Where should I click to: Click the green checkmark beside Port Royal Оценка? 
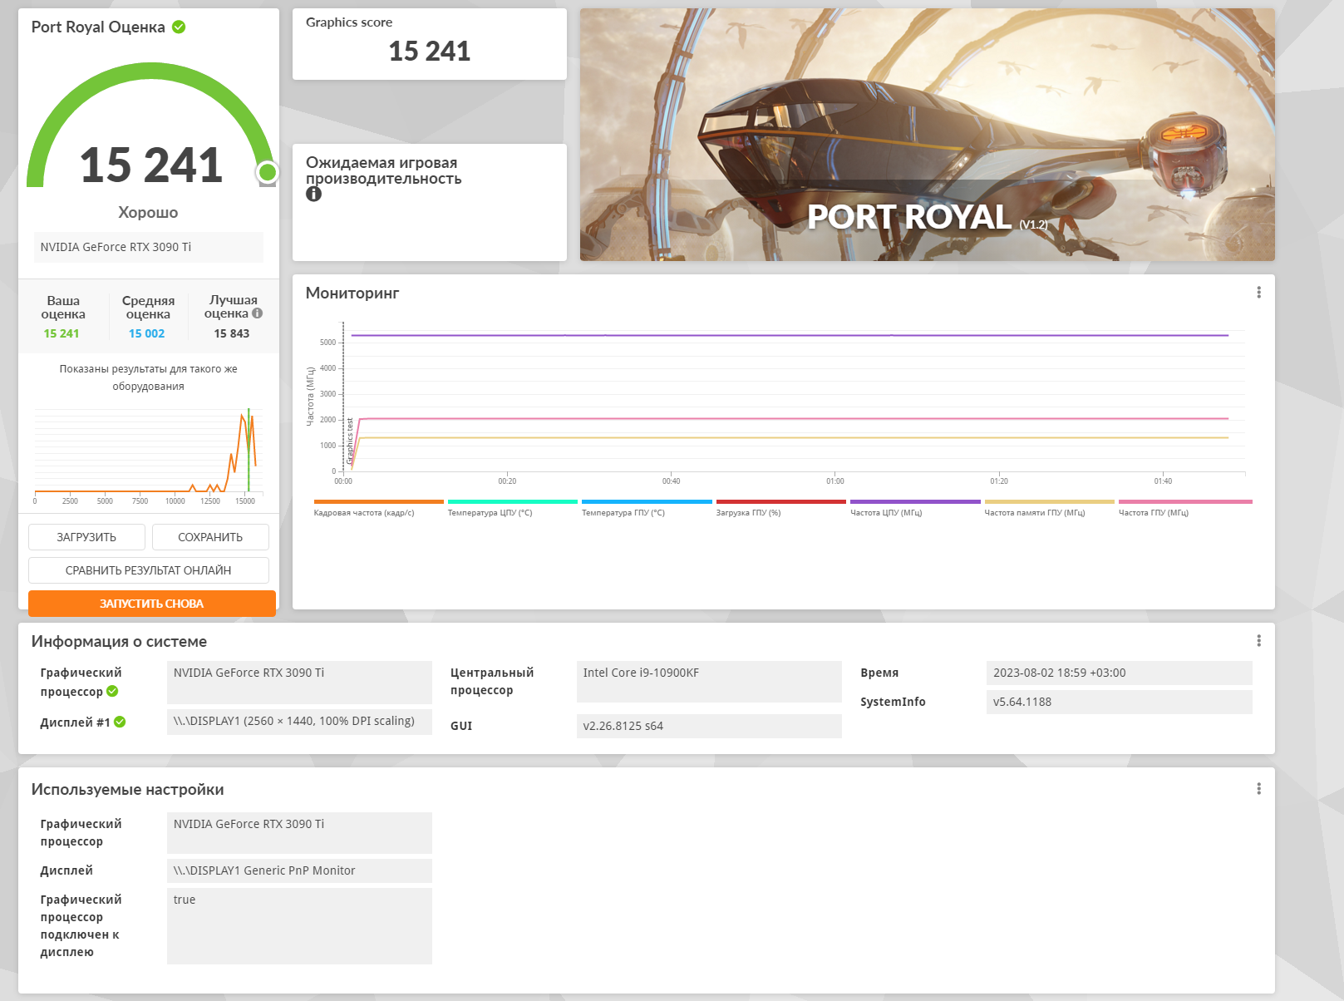coord(179,27)
